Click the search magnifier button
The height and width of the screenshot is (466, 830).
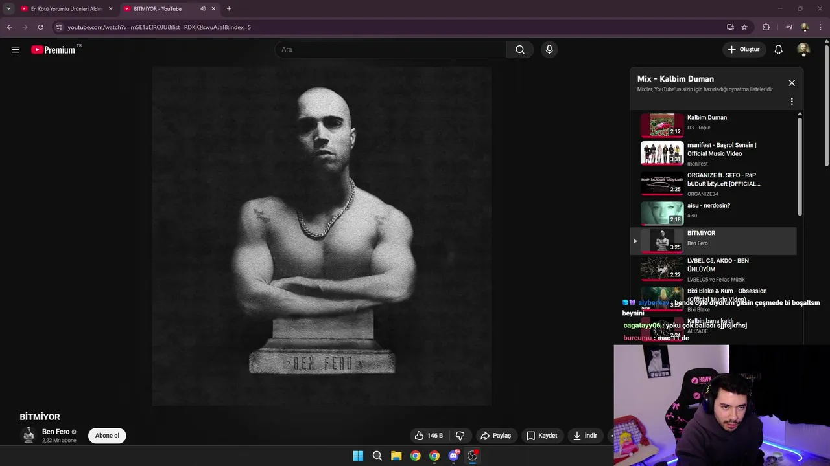click(520, 50)
